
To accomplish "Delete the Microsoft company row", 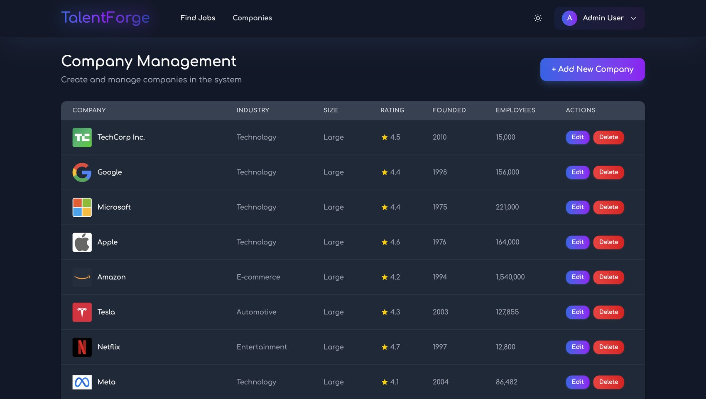I will tap(608, 207).
